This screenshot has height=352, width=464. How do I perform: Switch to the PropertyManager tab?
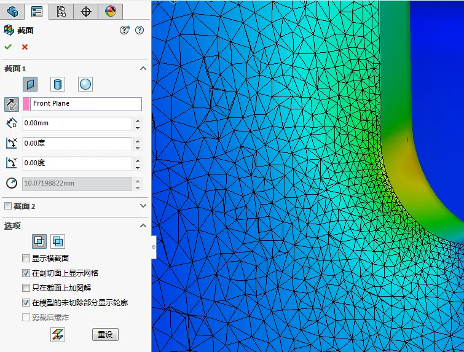point(37,12)
